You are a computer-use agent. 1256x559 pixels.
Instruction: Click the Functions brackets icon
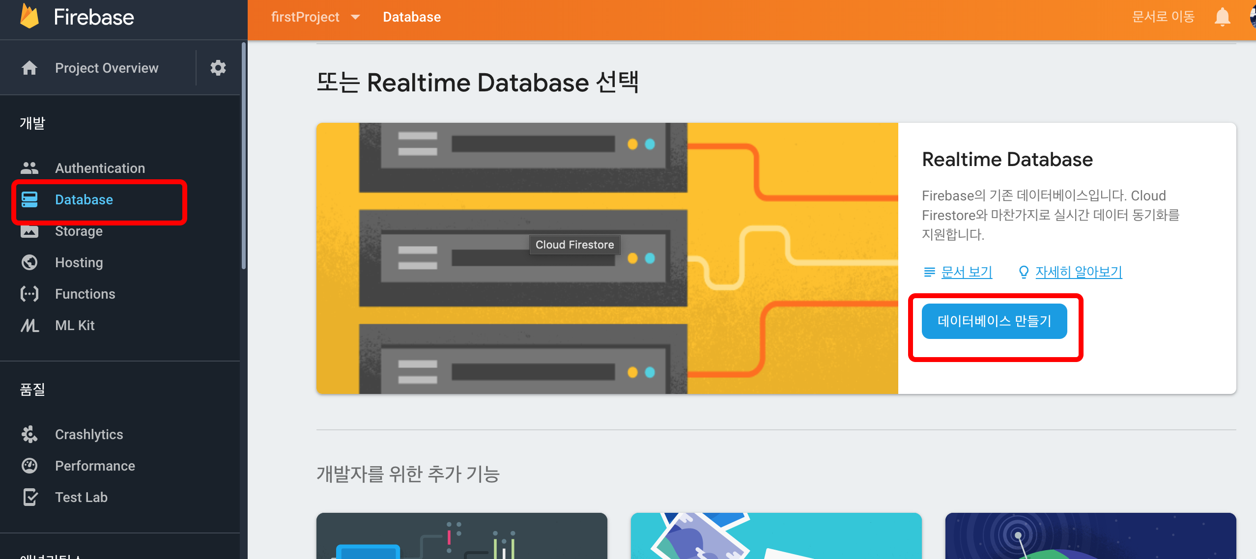[29, 294]
